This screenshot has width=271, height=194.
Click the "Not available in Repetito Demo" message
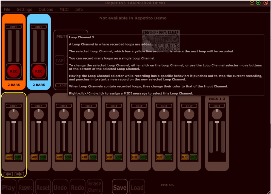tap(133, 18)
